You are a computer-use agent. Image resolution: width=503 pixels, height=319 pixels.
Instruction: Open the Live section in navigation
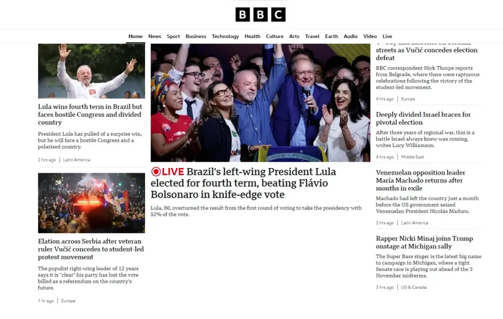[387, 37]
